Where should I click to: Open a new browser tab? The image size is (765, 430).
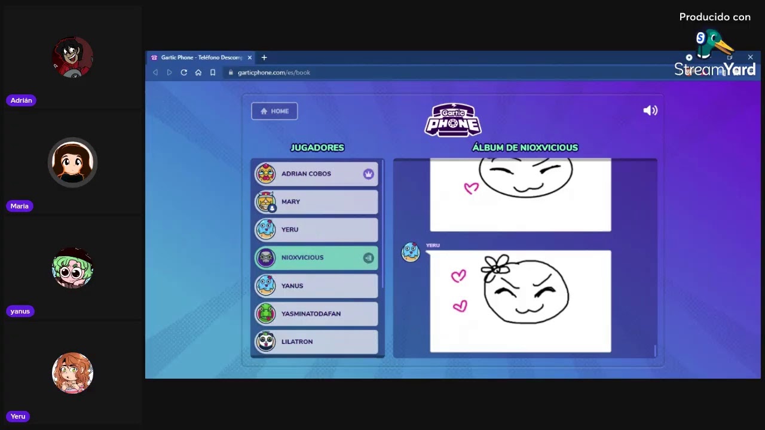[264, 57]
